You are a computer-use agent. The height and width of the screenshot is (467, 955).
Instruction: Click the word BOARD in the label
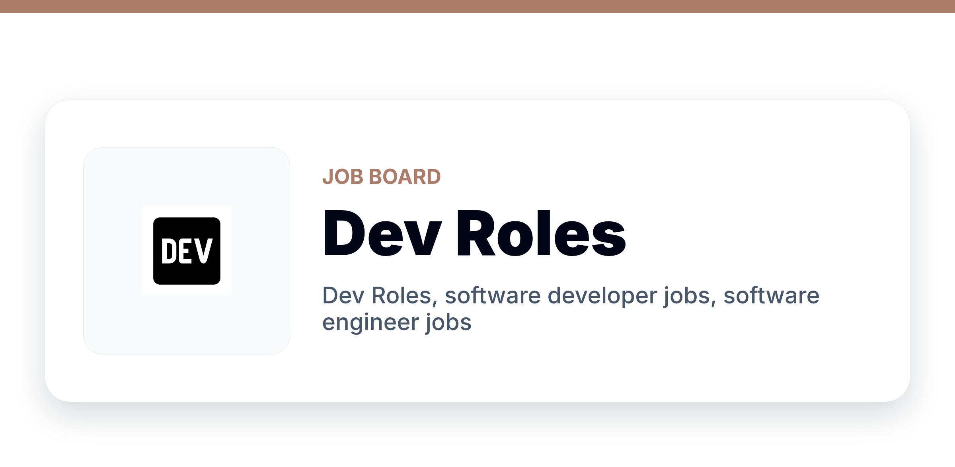point(405,177)
